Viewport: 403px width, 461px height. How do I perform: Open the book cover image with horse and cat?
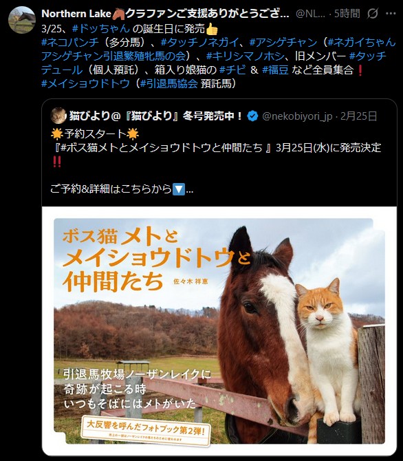(219, 331)
